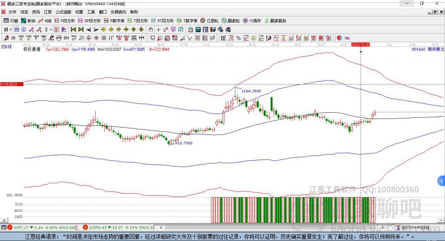445x241 pixels.
Task: Click the 1178.0033 red price tag
Action: click(x=12, y=84)
